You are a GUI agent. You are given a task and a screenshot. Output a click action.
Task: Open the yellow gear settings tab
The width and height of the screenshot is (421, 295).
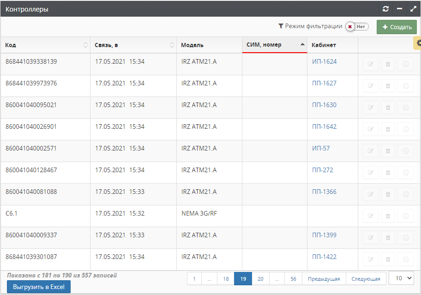click(418, 42)
